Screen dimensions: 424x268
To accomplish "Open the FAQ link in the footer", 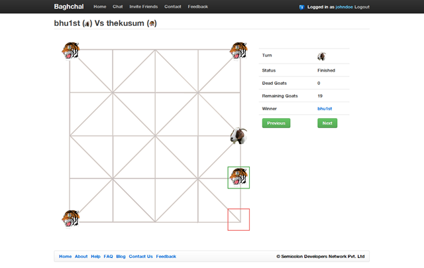I will (x=108, y=256).
